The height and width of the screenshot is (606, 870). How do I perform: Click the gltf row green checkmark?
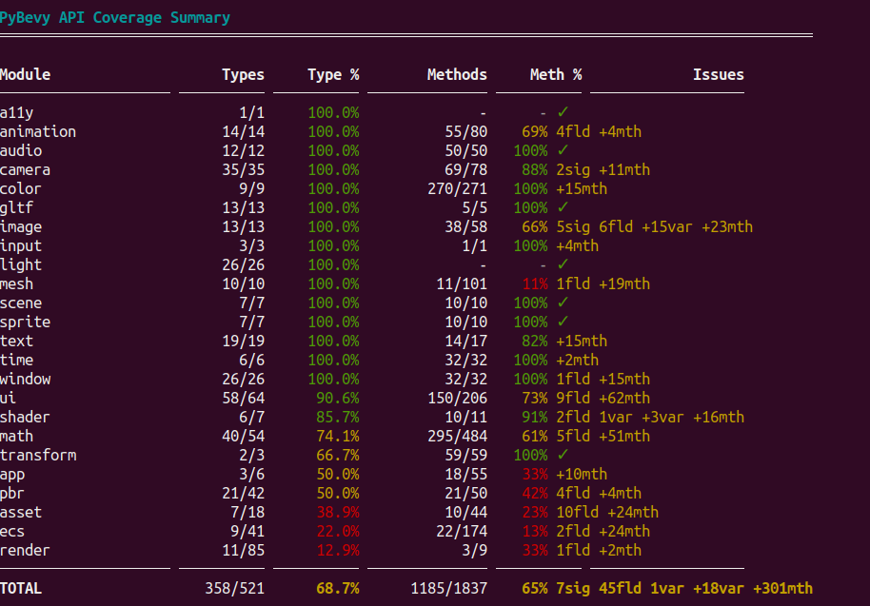pos(563,207)
